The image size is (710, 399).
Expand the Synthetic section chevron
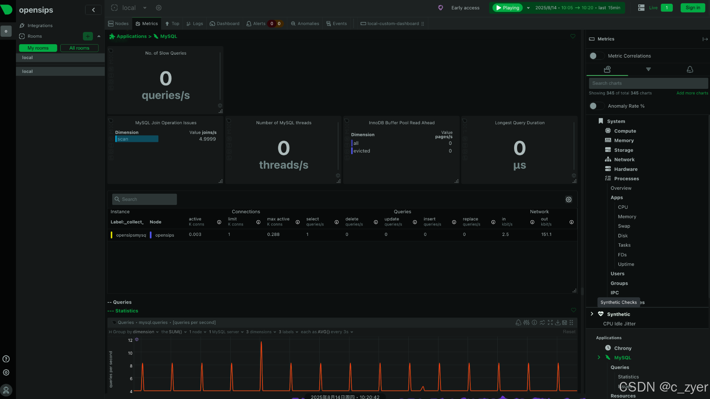pyautogui.click(x=592, y=314)
